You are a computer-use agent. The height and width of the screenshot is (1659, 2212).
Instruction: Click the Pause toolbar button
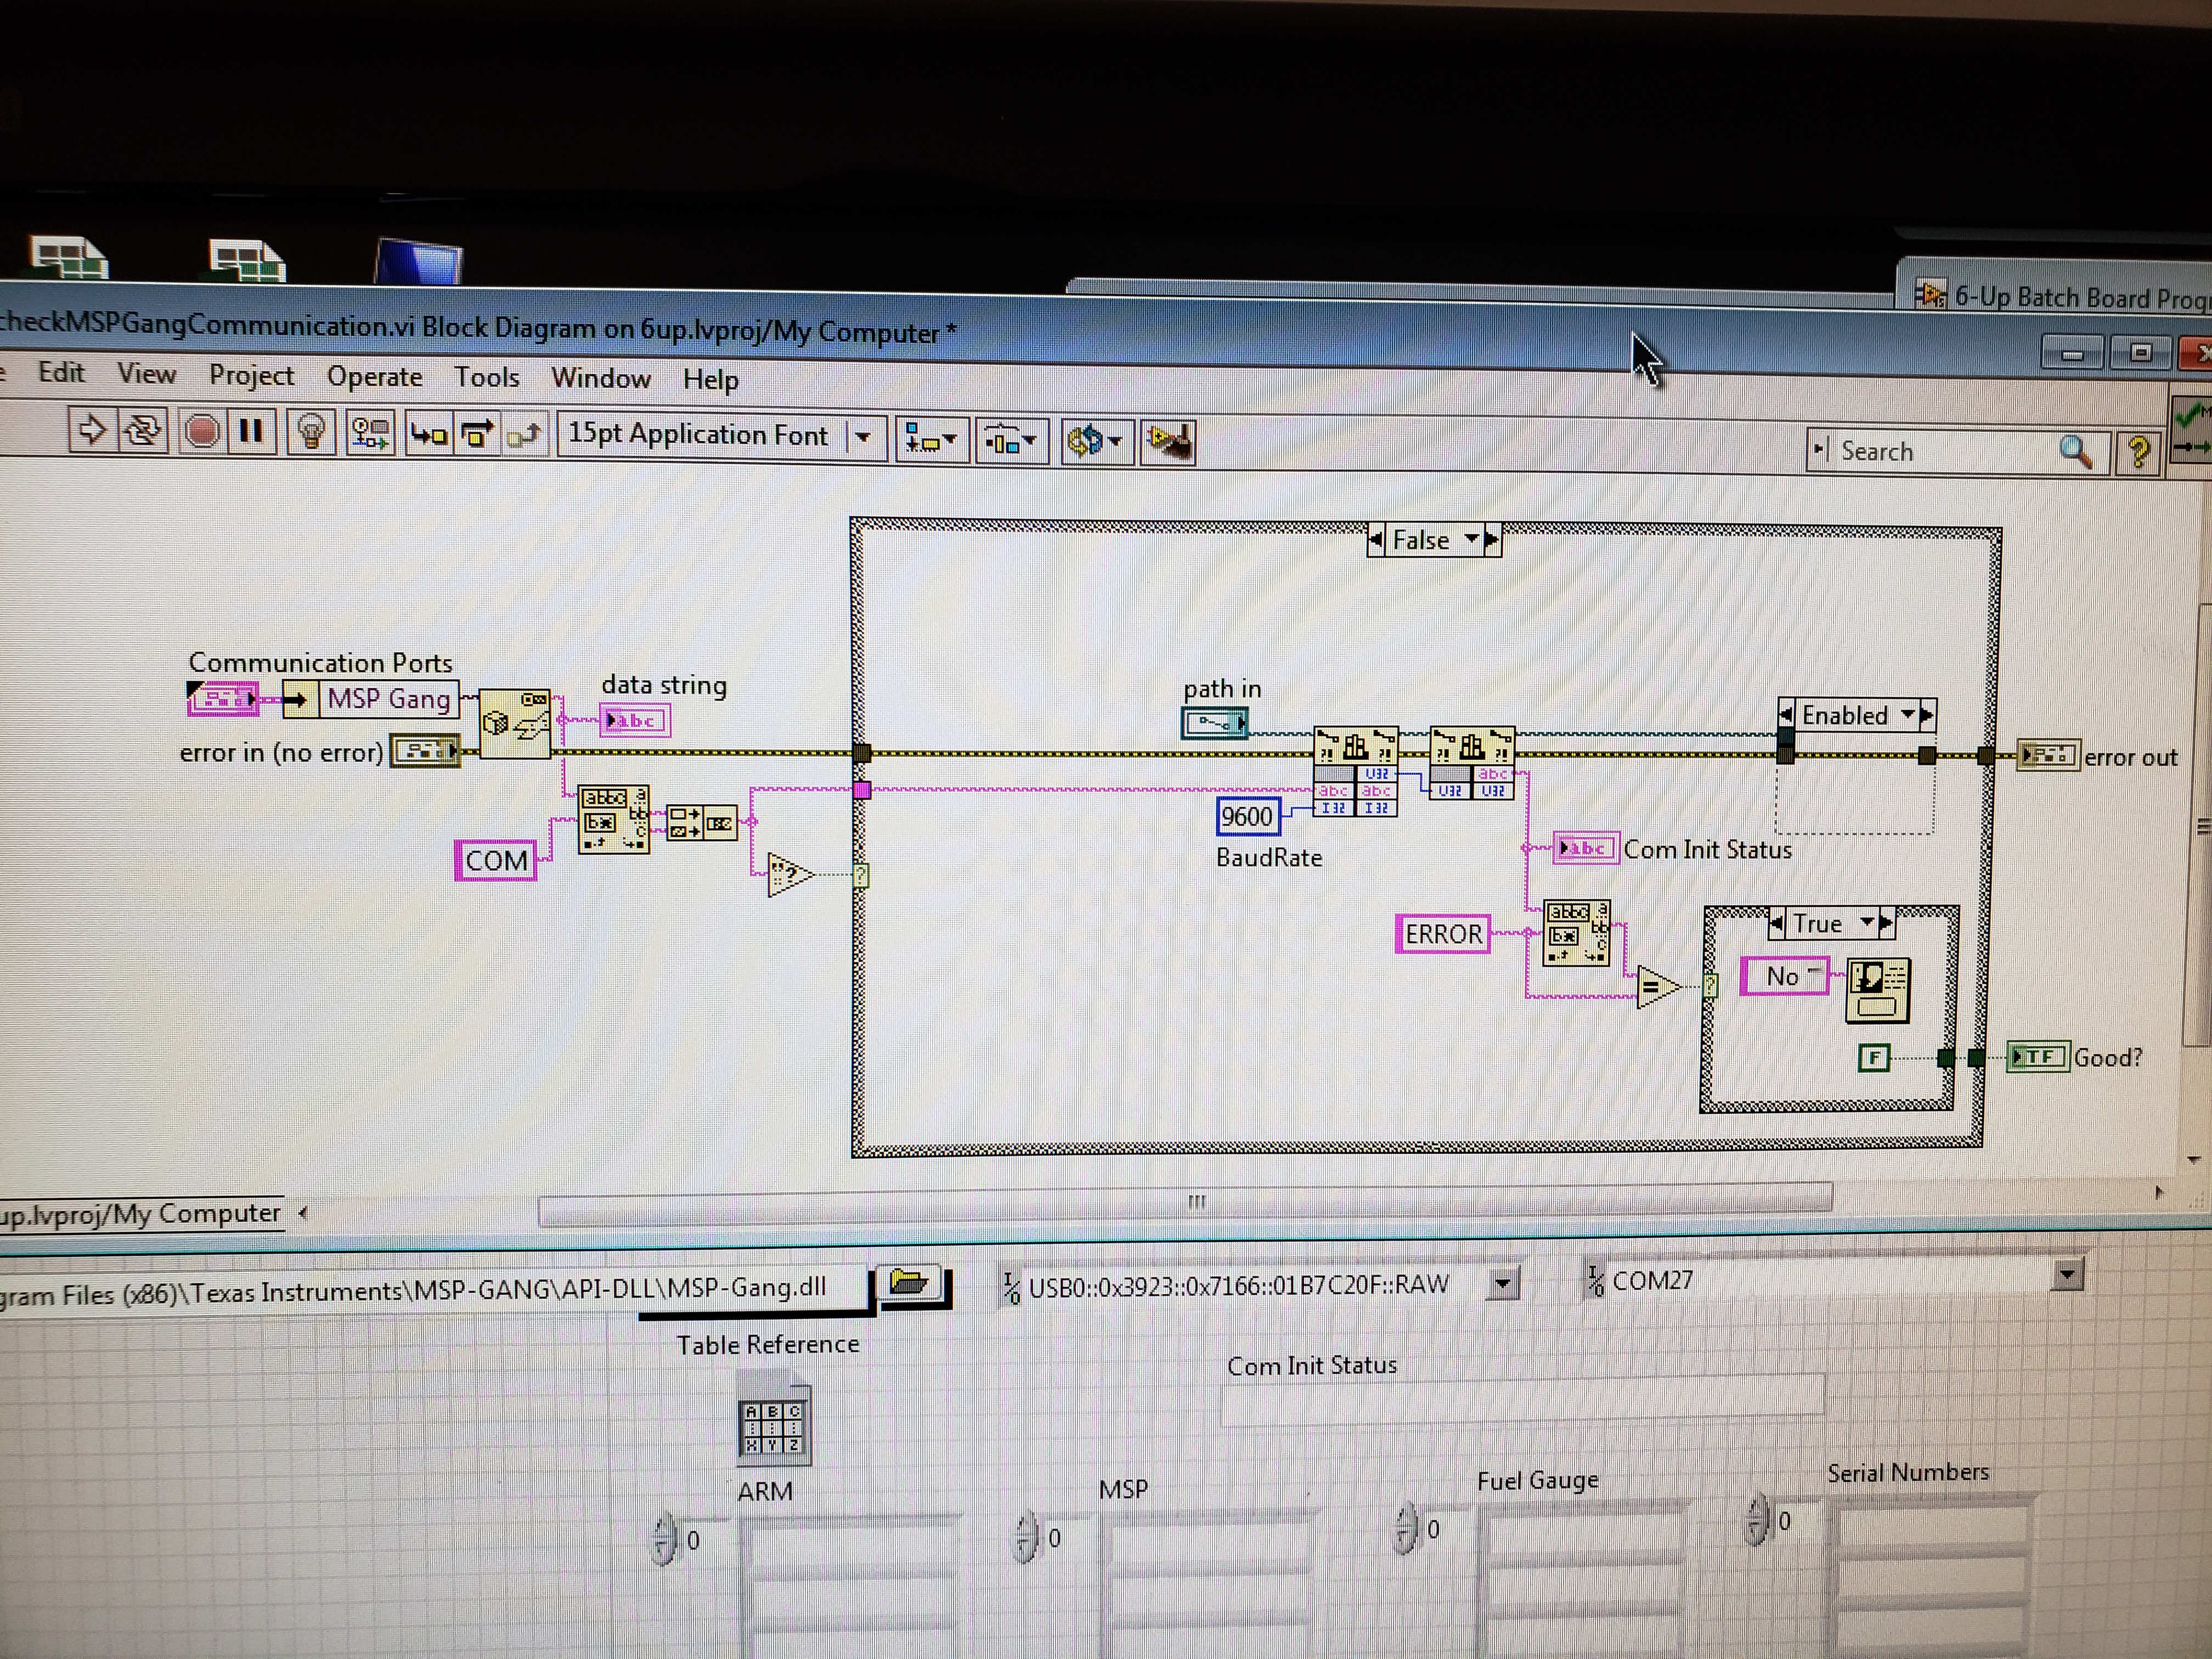[250, 432]
